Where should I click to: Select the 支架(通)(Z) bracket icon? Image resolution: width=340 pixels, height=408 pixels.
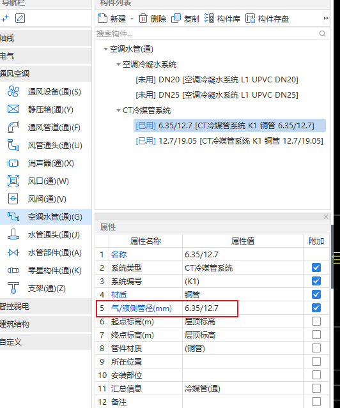pos(13,288)
